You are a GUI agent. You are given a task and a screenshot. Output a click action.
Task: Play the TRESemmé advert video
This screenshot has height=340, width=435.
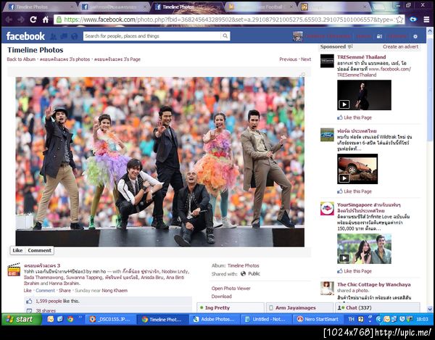[x=364, y=95]
